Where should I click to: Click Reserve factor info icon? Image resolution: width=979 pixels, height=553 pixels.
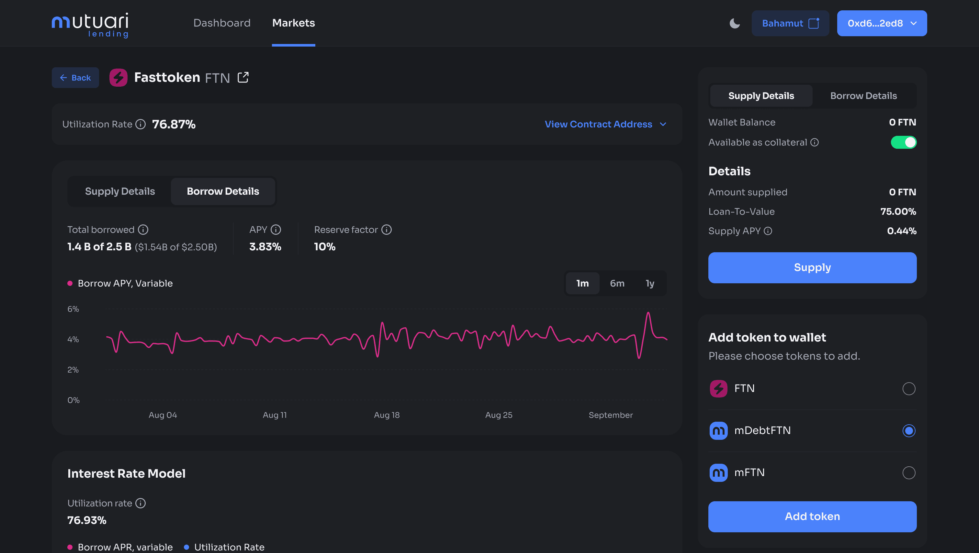pos(386,229)
